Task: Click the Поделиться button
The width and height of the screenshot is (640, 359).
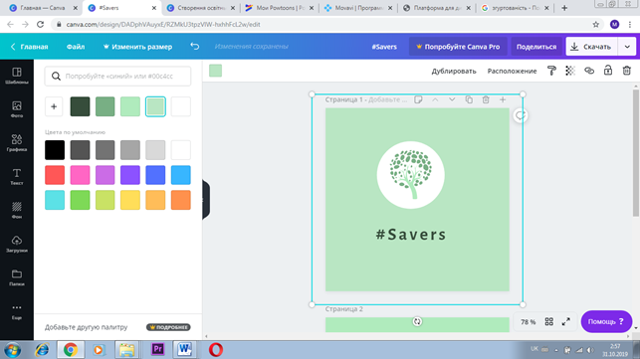Action: coord(536,47)
